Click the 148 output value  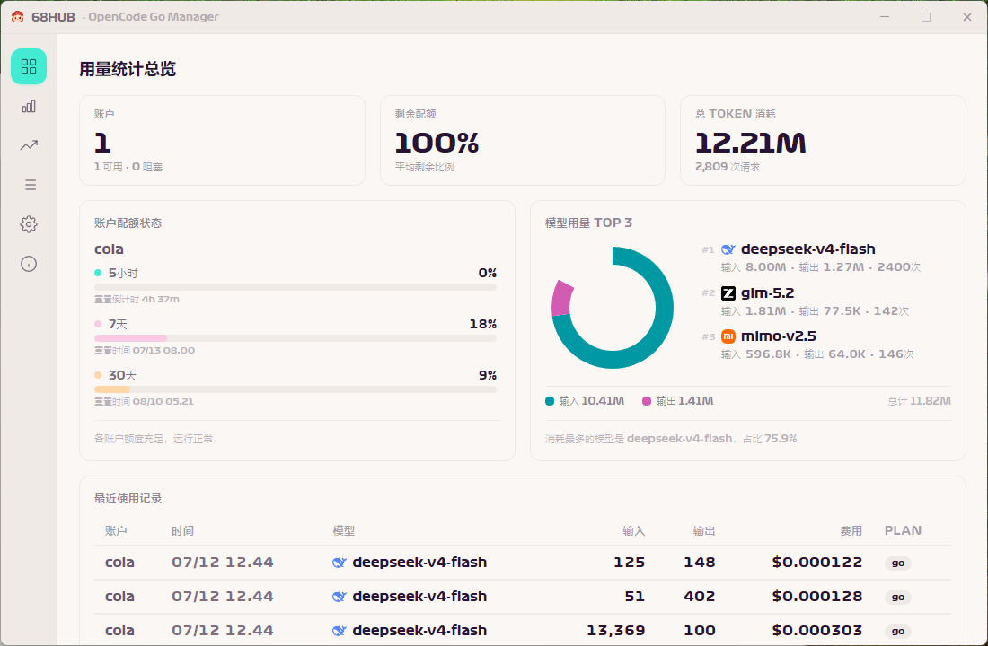(700, 563)
